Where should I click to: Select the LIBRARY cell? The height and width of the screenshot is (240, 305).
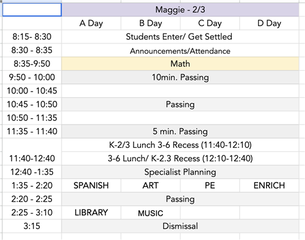(x=91, y=213)
